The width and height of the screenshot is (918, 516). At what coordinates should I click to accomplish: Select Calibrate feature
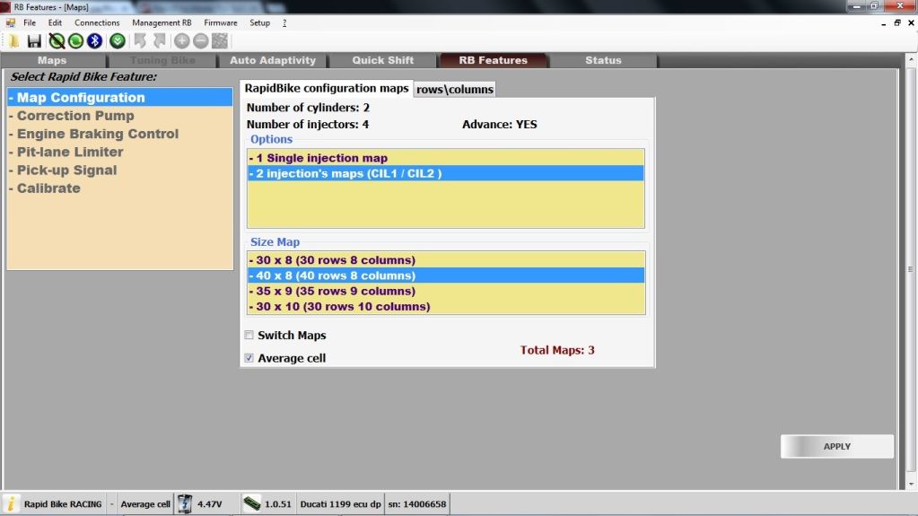point(120,188)
